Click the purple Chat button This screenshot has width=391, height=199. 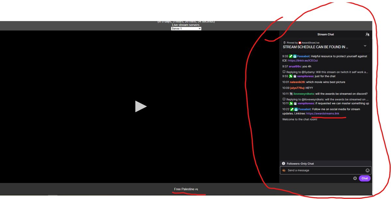point(365,178)
